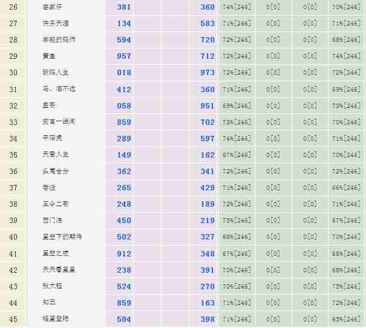
Task: Click the number 163 in row 44
Action: 208,303
